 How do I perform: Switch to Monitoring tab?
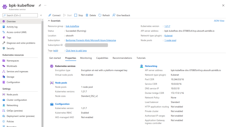pyautogui.click(x=86, y=58)
